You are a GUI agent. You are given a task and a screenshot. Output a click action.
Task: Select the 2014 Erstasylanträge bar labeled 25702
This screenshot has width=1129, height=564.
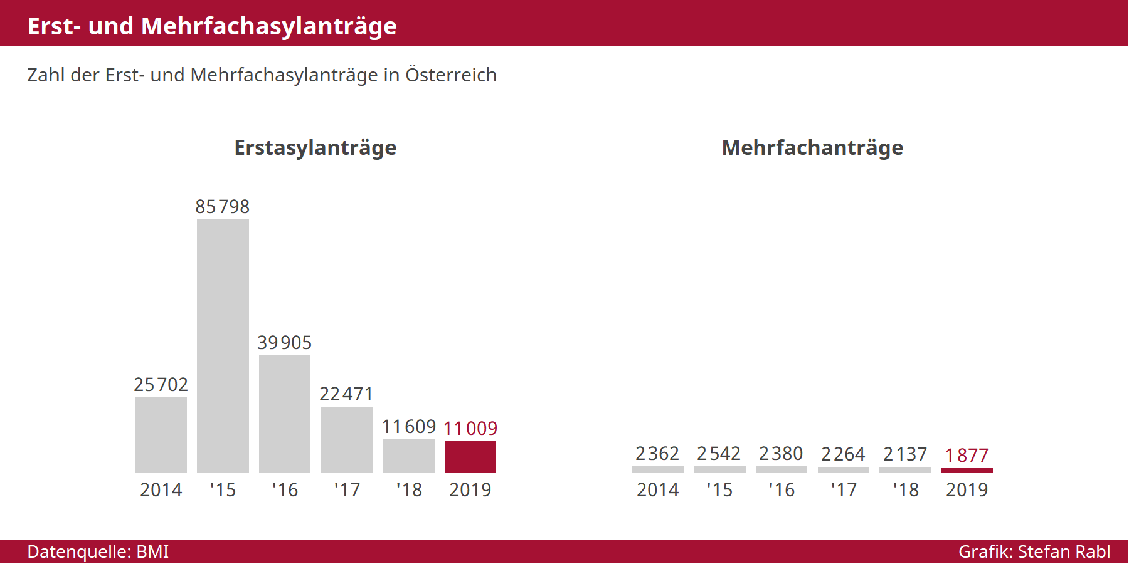pyautogui.click(x=161, y=435)
